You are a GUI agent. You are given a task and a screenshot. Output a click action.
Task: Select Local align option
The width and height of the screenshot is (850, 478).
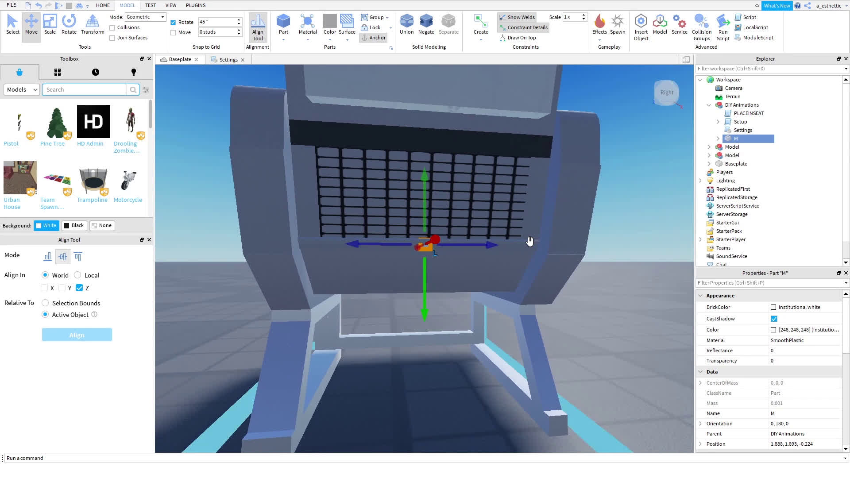coord(77,275)
